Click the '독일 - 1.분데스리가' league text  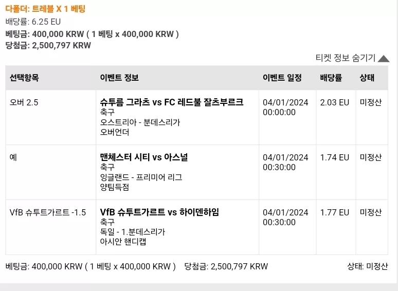(133, 232)
